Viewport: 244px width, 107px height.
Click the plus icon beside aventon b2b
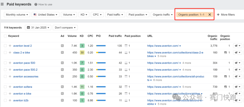(x=10, y=101)
